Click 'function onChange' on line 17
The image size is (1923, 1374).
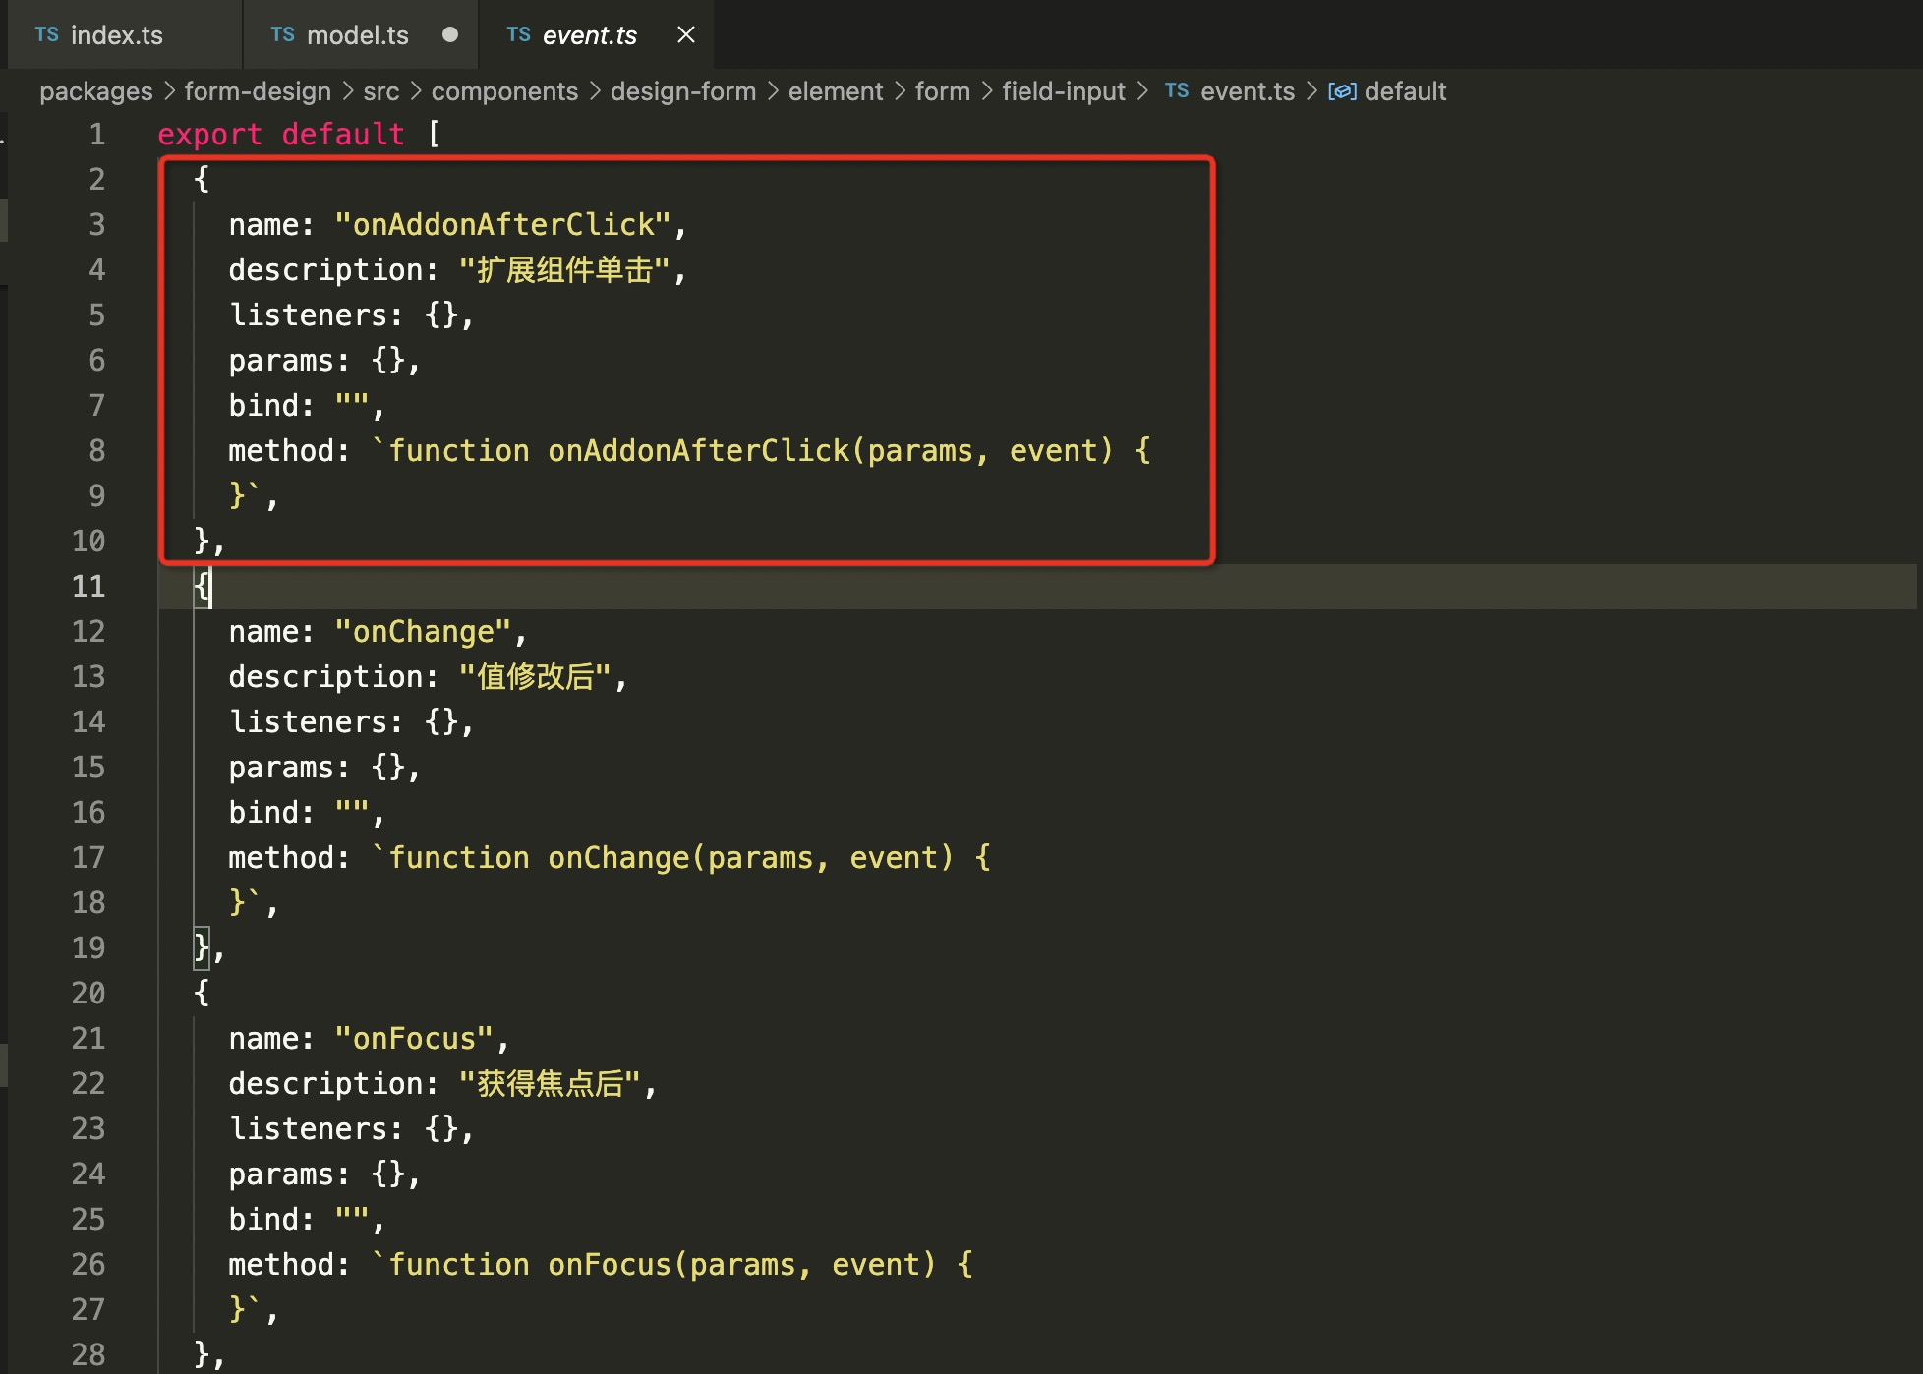click(540, 857)
